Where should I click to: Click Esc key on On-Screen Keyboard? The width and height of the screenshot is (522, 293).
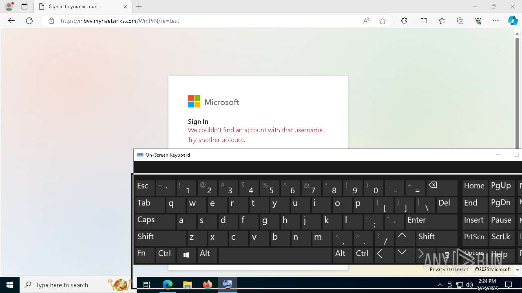click(x=145, y=188)
